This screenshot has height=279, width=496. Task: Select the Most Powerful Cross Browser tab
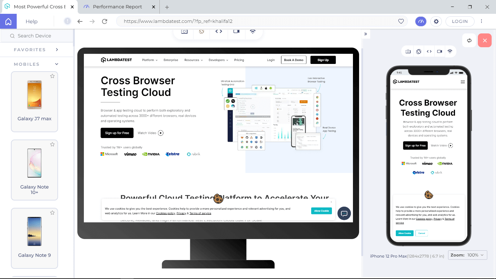pos(39,7)
